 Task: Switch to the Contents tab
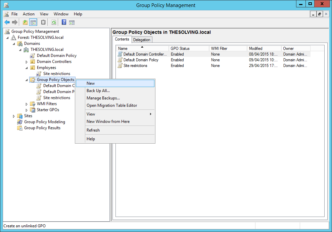click(x=122, y=39)
